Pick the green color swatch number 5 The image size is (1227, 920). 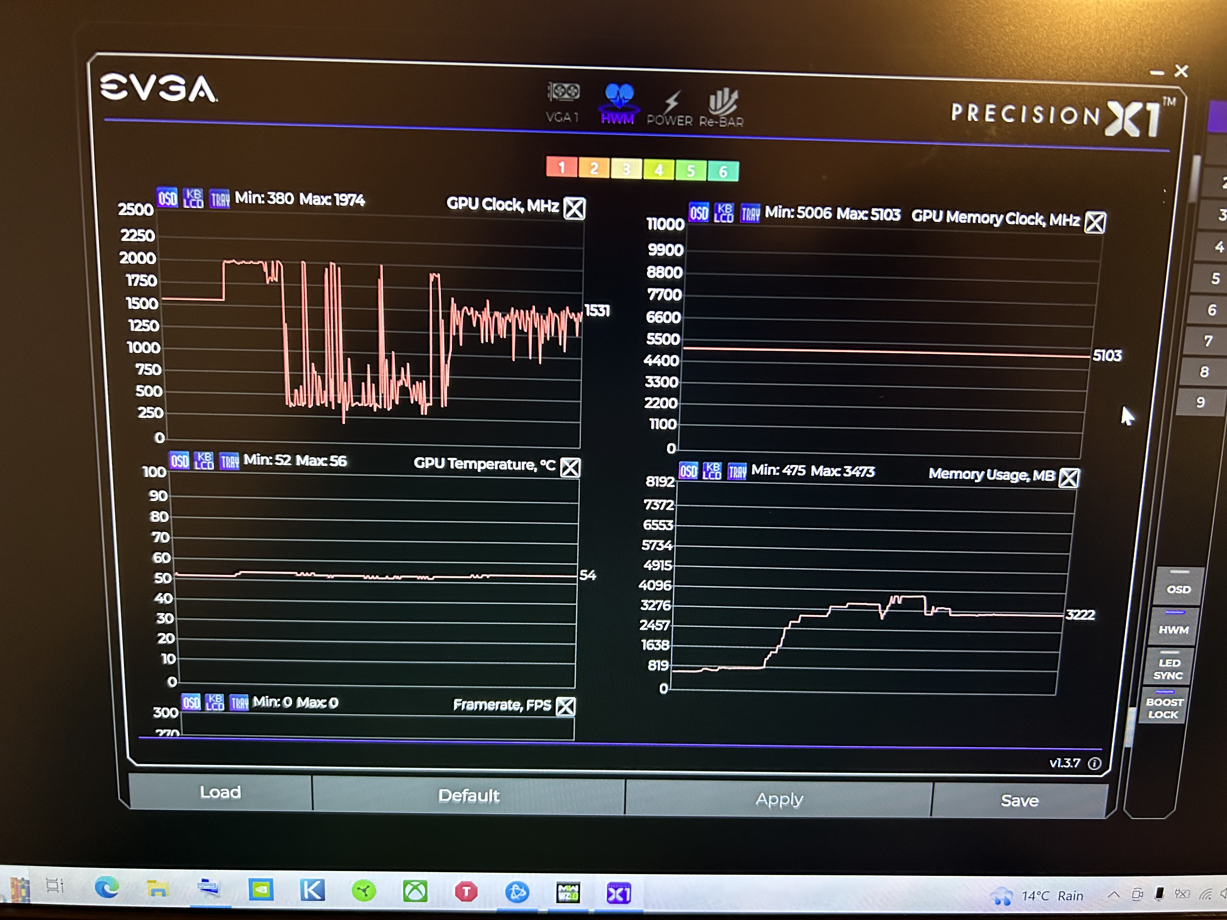[x=690, y=171]
